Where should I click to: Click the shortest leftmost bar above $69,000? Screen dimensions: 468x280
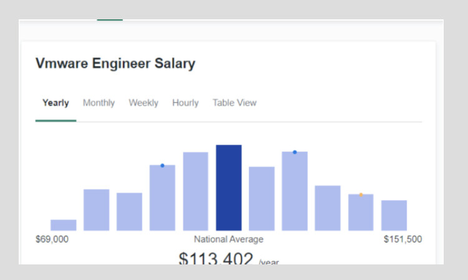(63, 225)
